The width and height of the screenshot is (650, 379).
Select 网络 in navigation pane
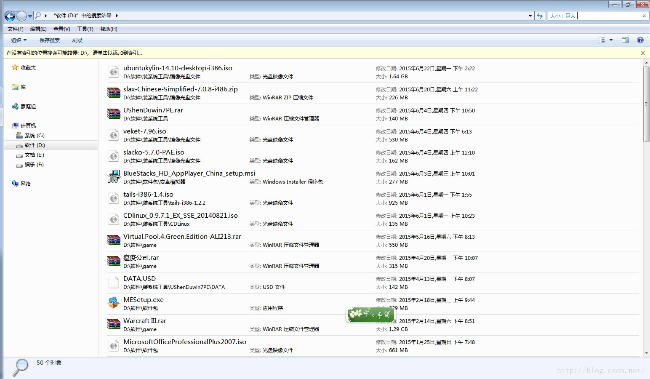coord(21,184)
